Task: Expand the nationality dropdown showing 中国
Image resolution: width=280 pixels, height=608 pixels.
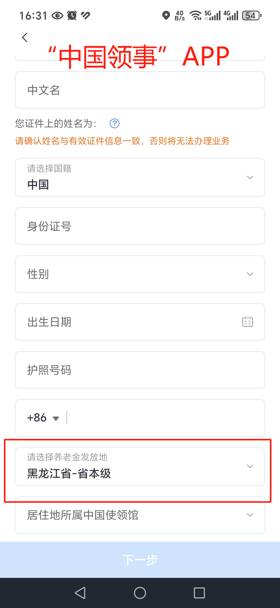Action: click(x=140, y=177)
